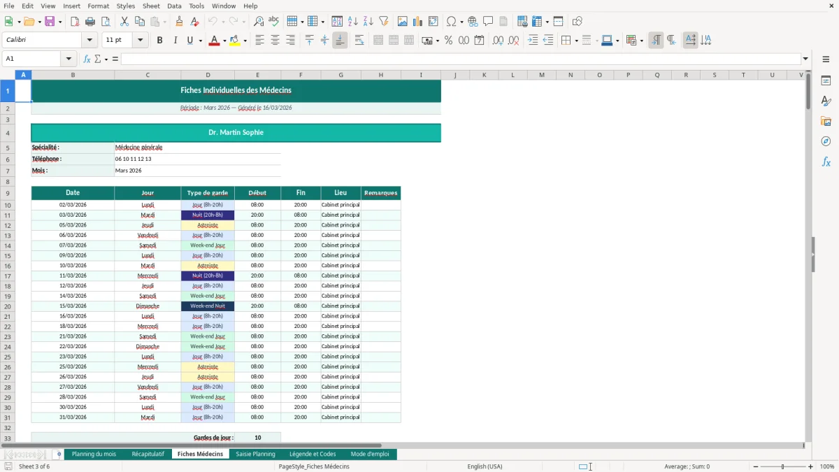Click the Export as PDF icon
Screen dimensions: 839x472
tap(75, 22)
